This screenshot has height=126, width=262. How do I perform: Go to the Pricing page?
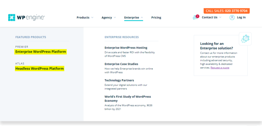click(x=156, y=18)
